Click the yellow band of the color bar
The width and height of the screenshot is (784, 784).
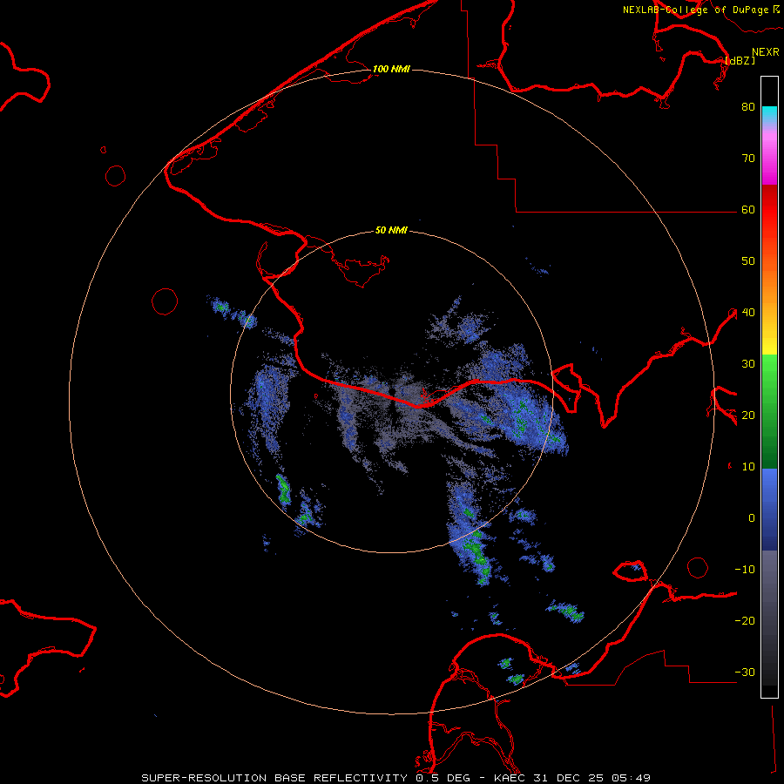pos(769,345)
